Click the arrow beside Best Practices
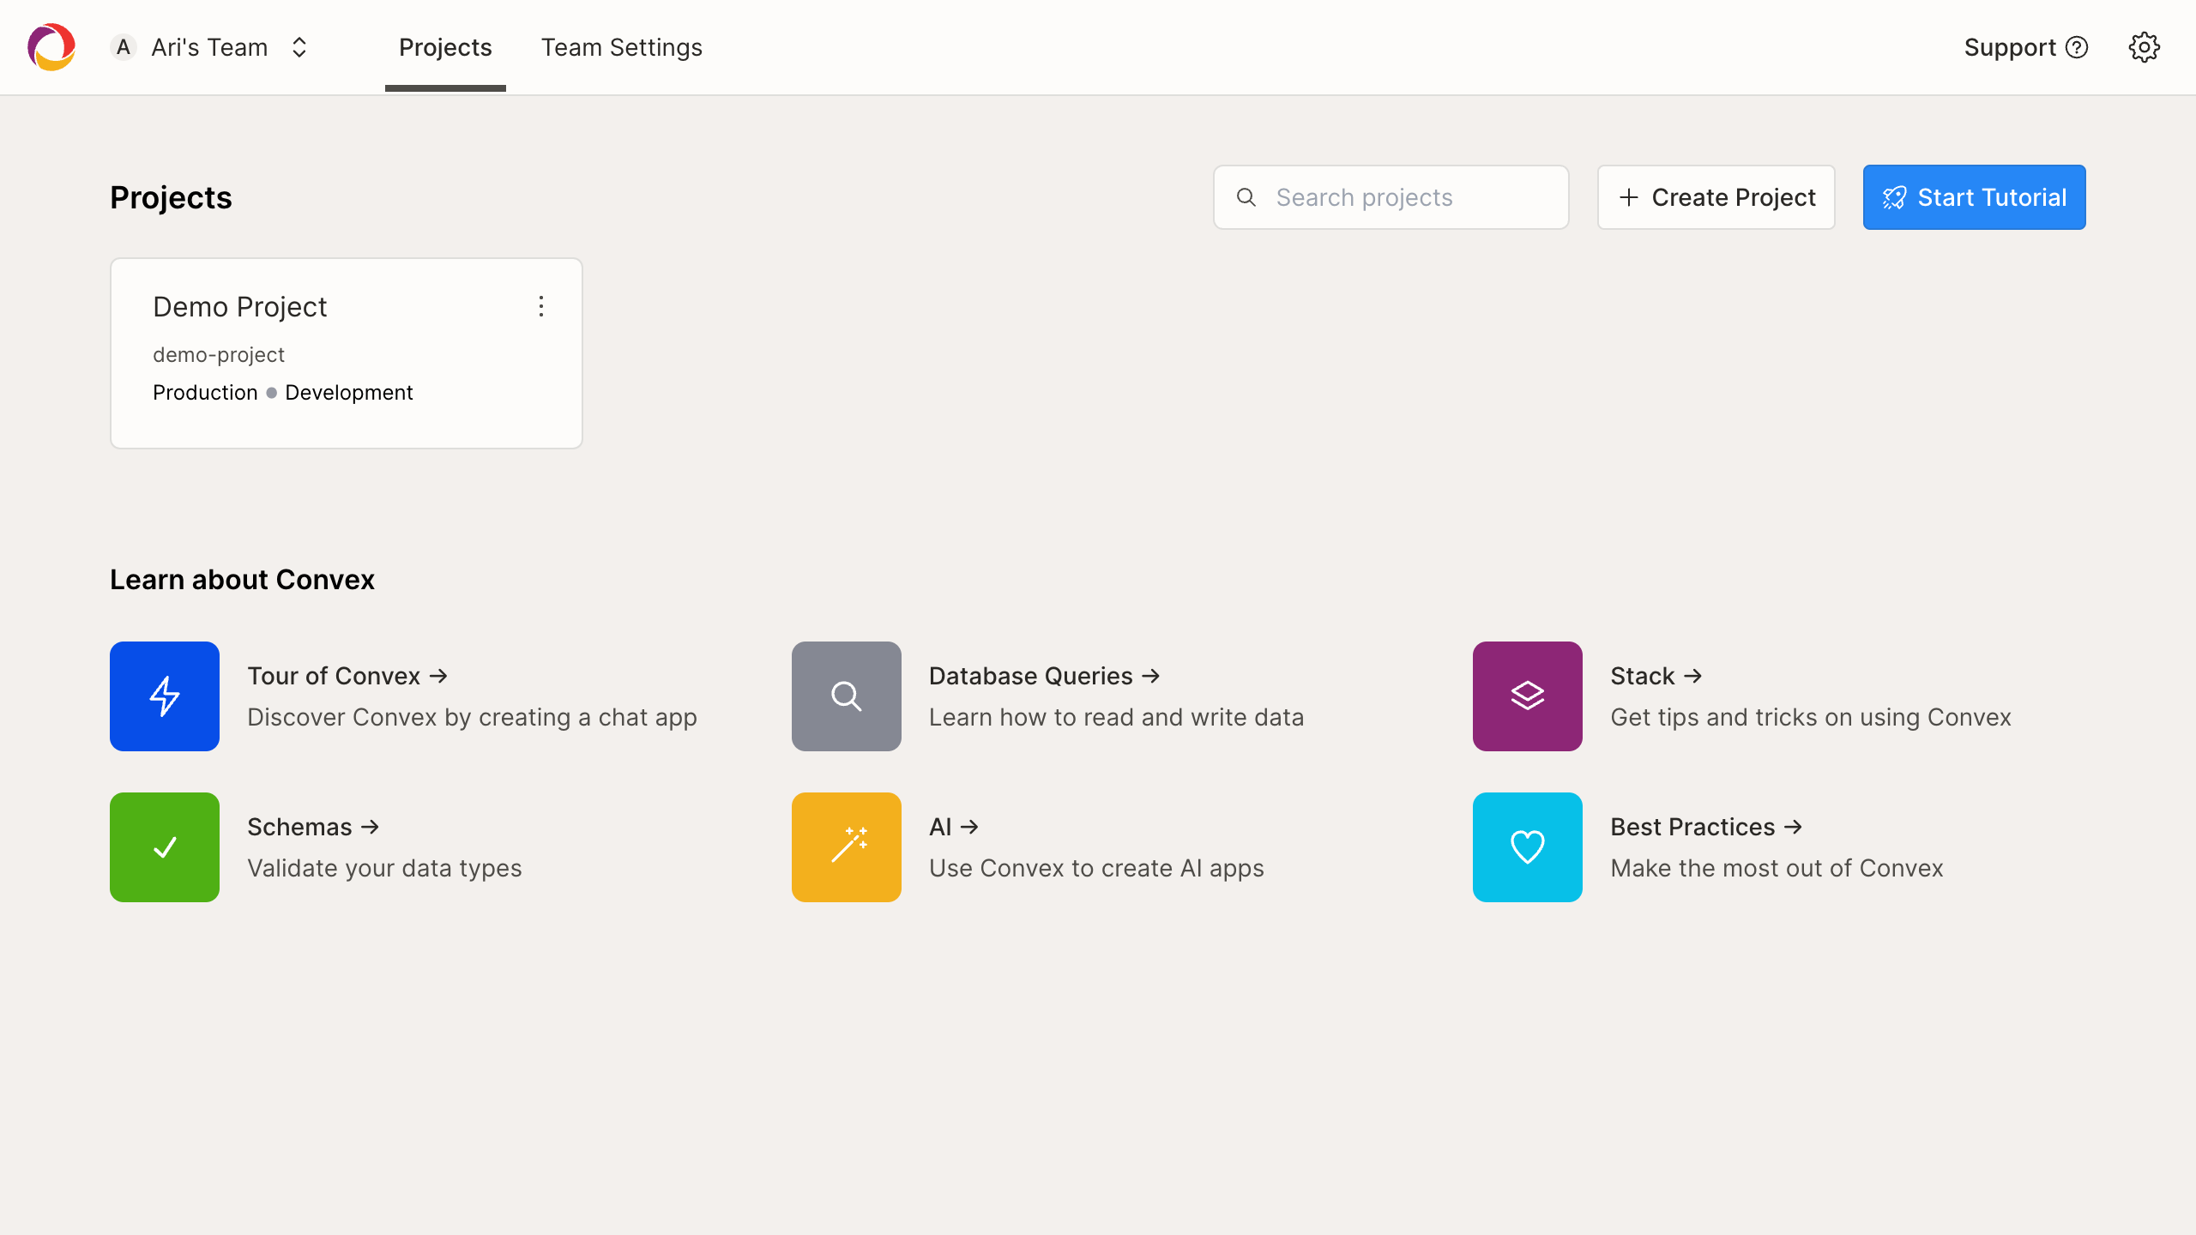2196x1235 pixels. [x=1793, y=827]
